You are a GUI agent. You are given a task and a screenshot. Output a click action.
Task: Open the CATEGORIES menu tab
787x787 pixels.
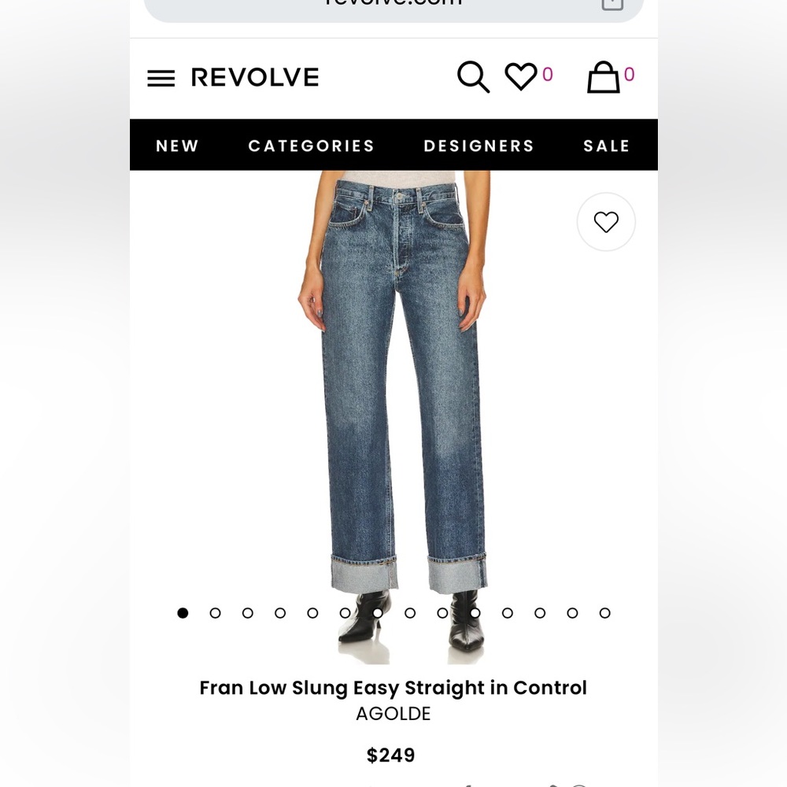click(311, 146)
